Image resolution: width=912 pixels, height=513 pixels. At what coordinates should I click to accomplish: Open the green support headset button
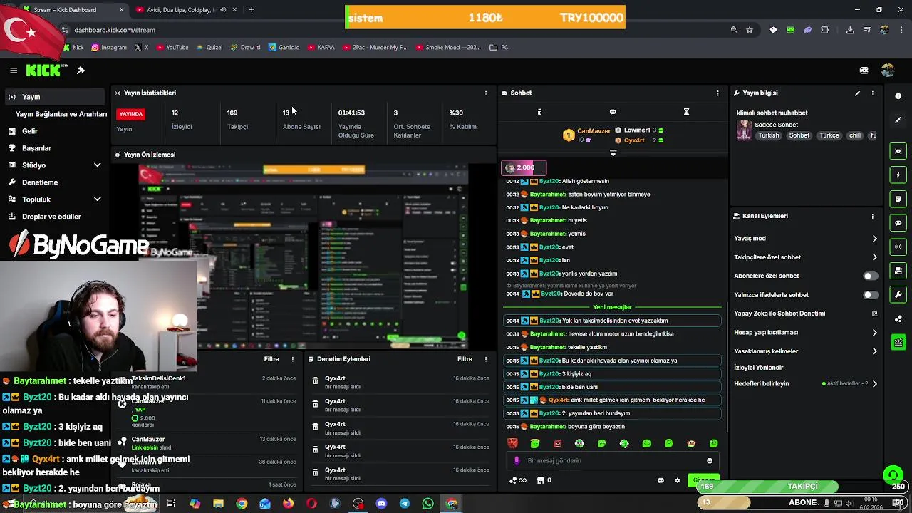click(x=893, y=475)
